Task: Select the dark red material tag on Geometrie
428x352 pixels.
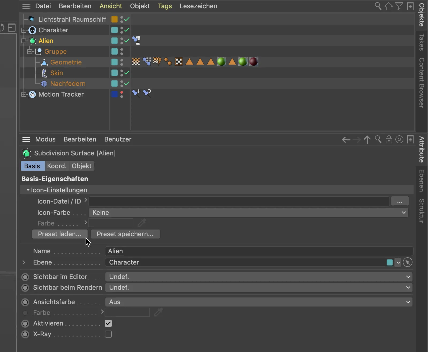Action: click(x=253, y=62)
